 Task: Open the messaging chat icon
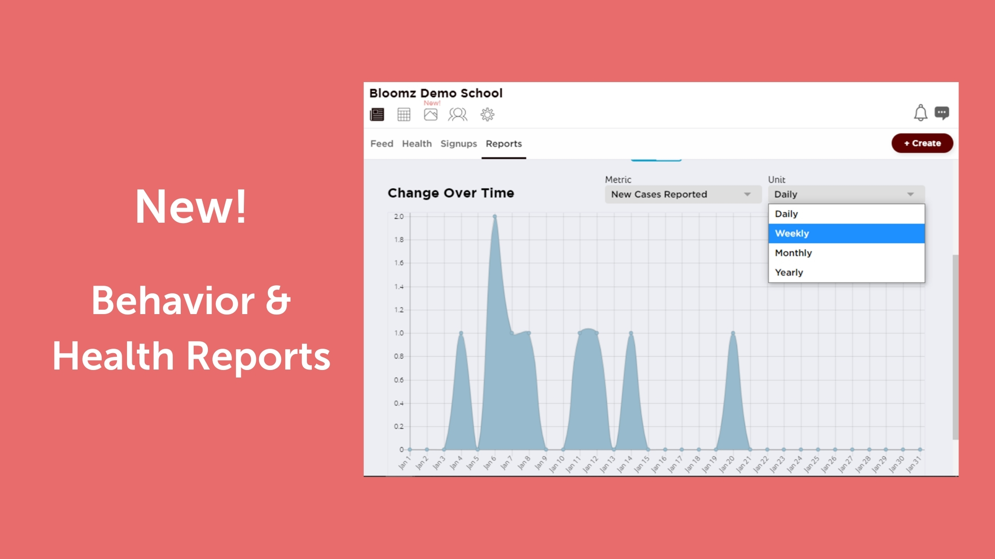(942, 112)
